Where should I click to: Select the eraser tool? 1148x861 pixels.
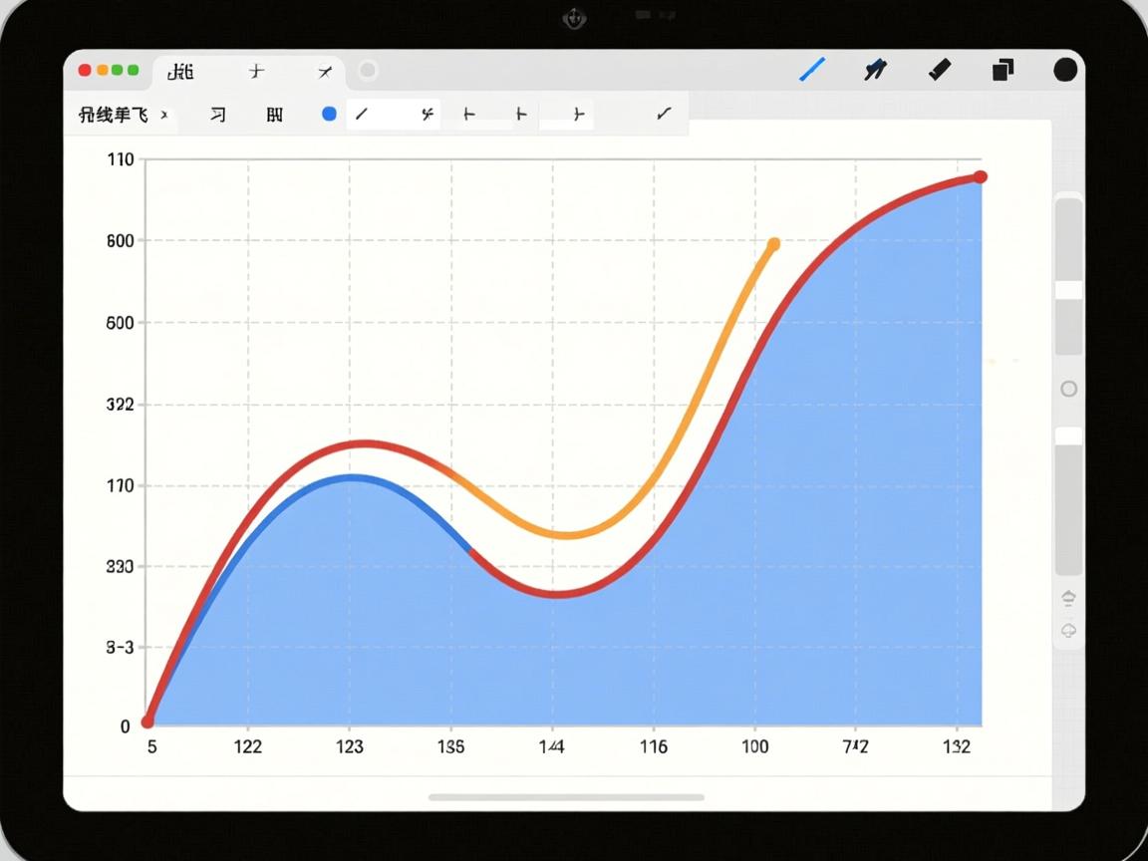939,70
